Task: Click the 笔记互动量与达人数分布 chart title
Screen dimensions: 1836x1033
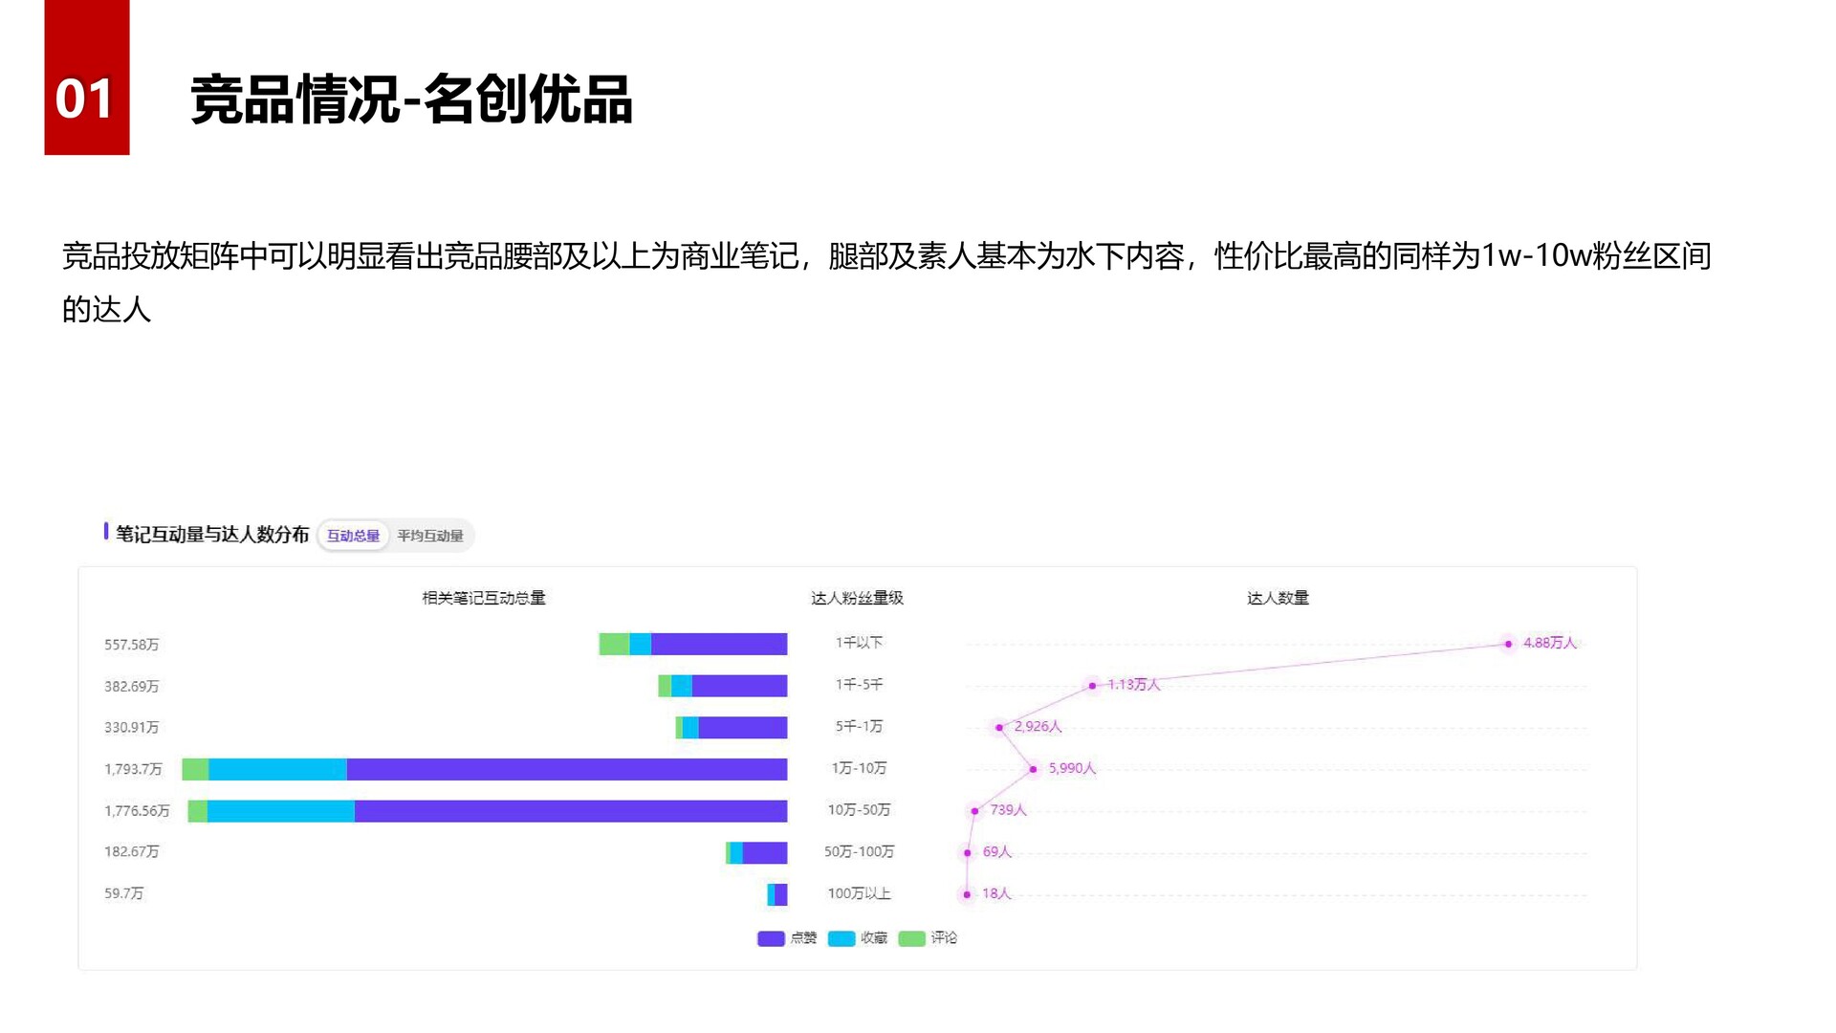Action: (x=212, y=535)
